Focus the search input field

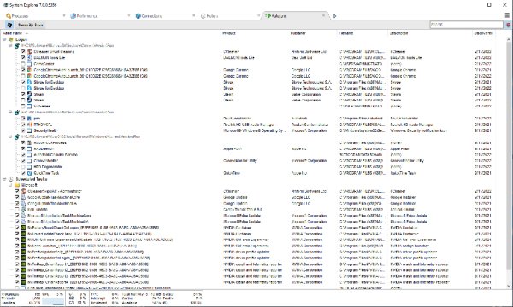coord(466,25)
